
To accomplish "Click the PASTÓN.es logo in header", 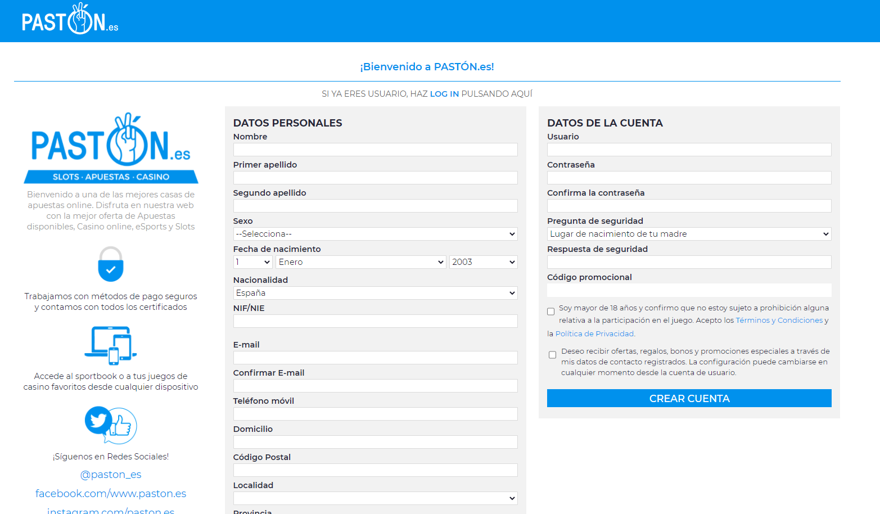I will coord(70,20).
